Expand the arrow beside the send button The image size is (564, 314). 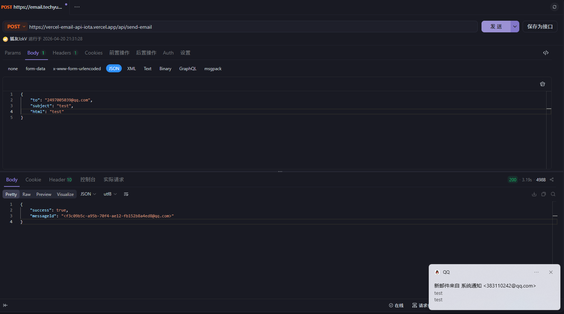pos(515,27)
